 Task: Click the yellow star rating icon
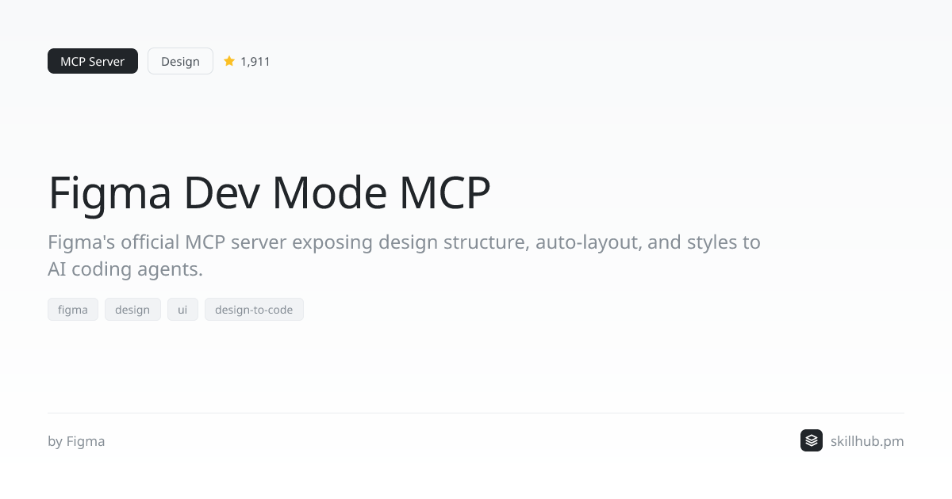tap(229, 61)
